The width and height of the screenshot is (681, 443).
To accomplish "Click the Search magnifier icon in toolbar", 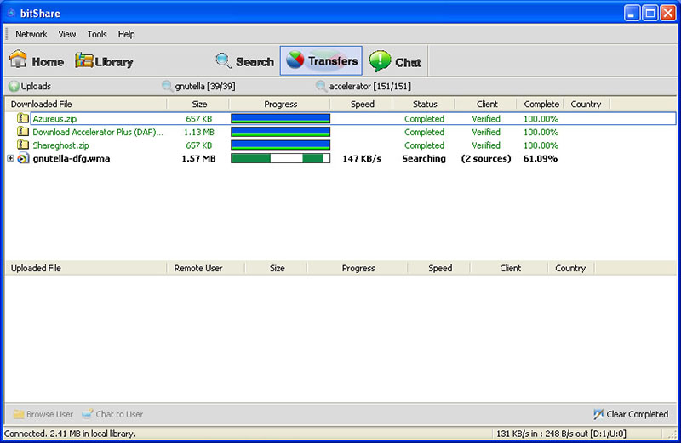I will [223, 60].
